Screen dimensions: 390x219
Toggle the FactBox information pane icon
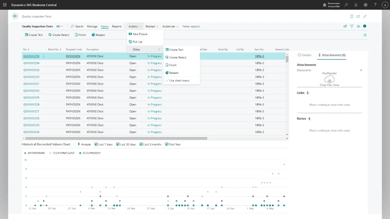[x=364, y=26]
